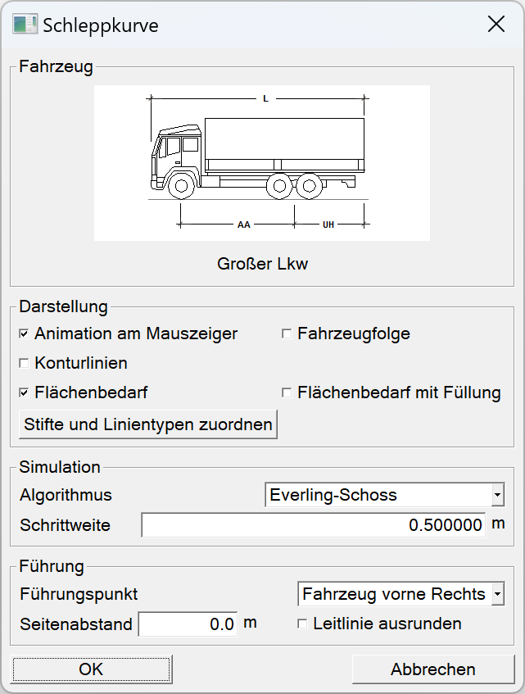The image size is (525, 694).
Task: Select the Seitenabstand input field
Action: [188, 624]
